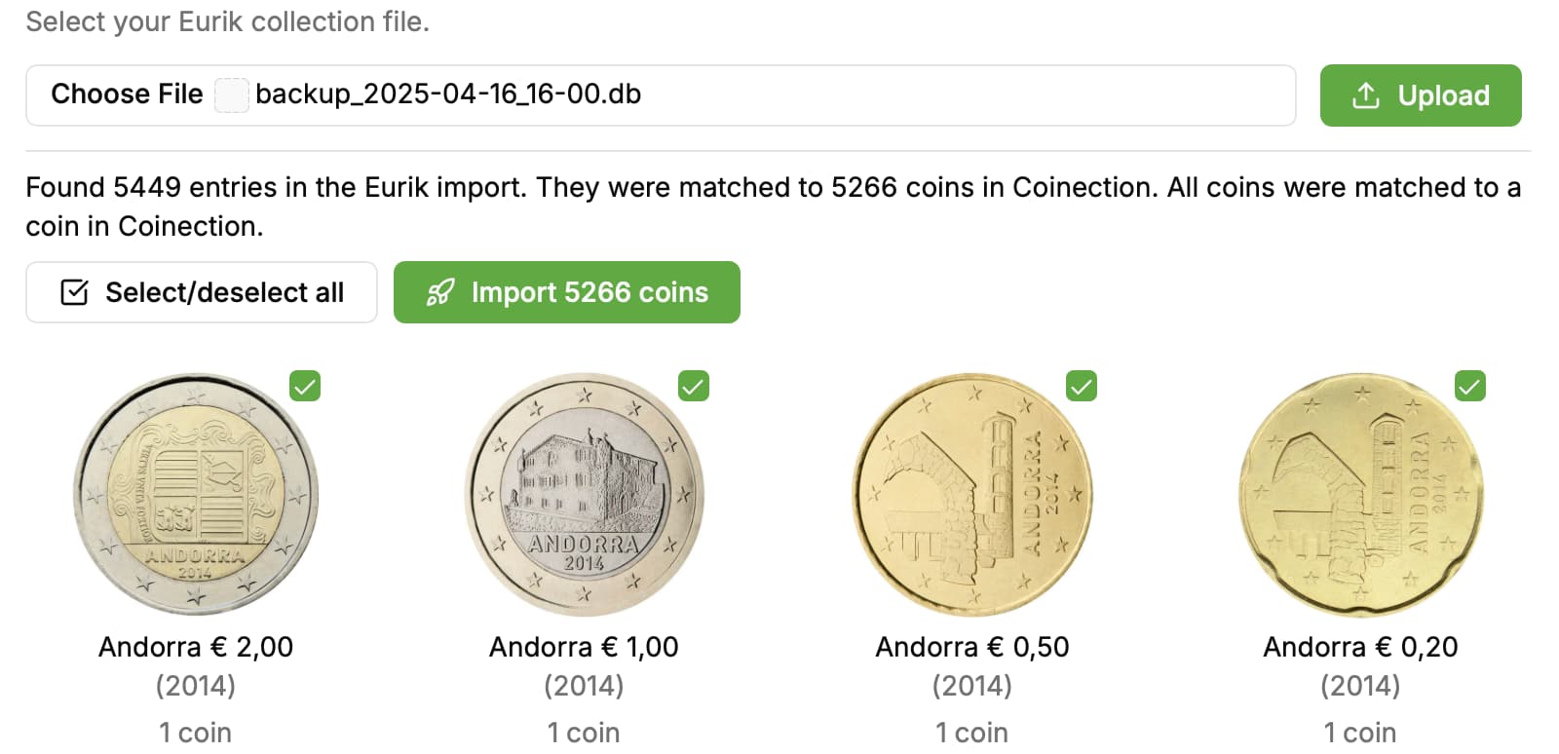This screenshot has width=1559, height=754.
Task: Click the checkmark icon inside Select/deselect all
Action: 74,291
